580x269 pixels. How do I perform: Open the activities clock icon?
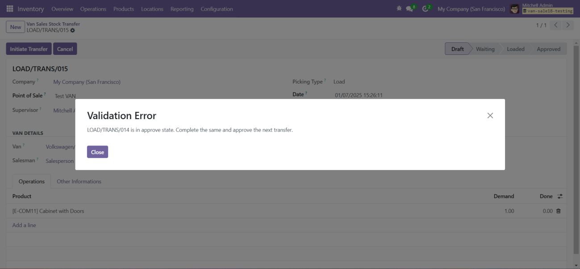coord(426,9)
